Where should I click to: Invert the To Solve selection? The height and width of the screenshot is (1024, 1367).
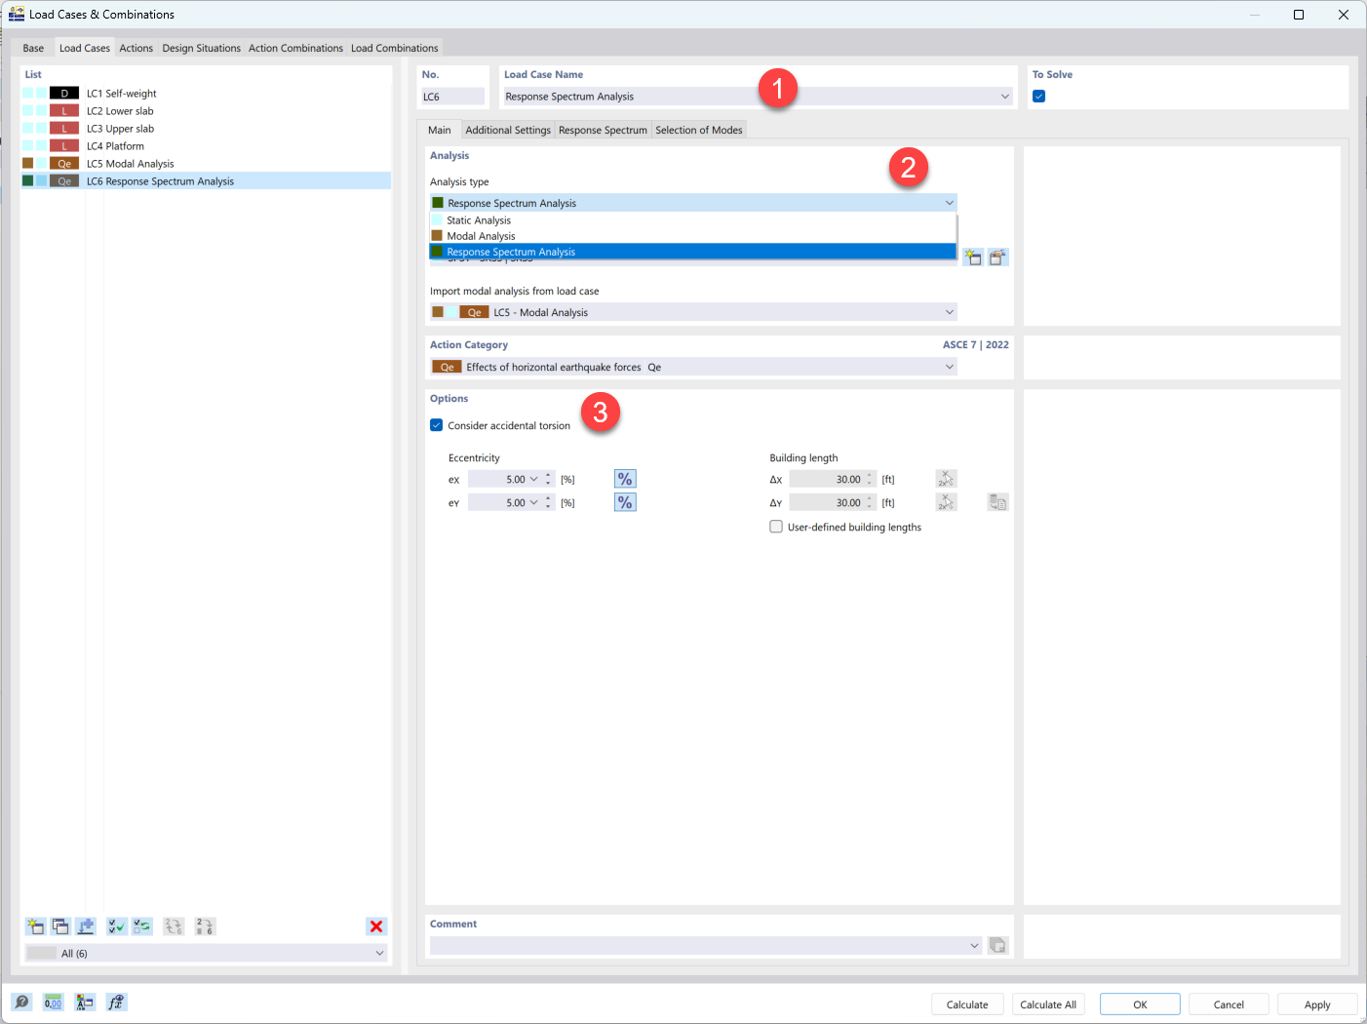click(x=141, y=926)
